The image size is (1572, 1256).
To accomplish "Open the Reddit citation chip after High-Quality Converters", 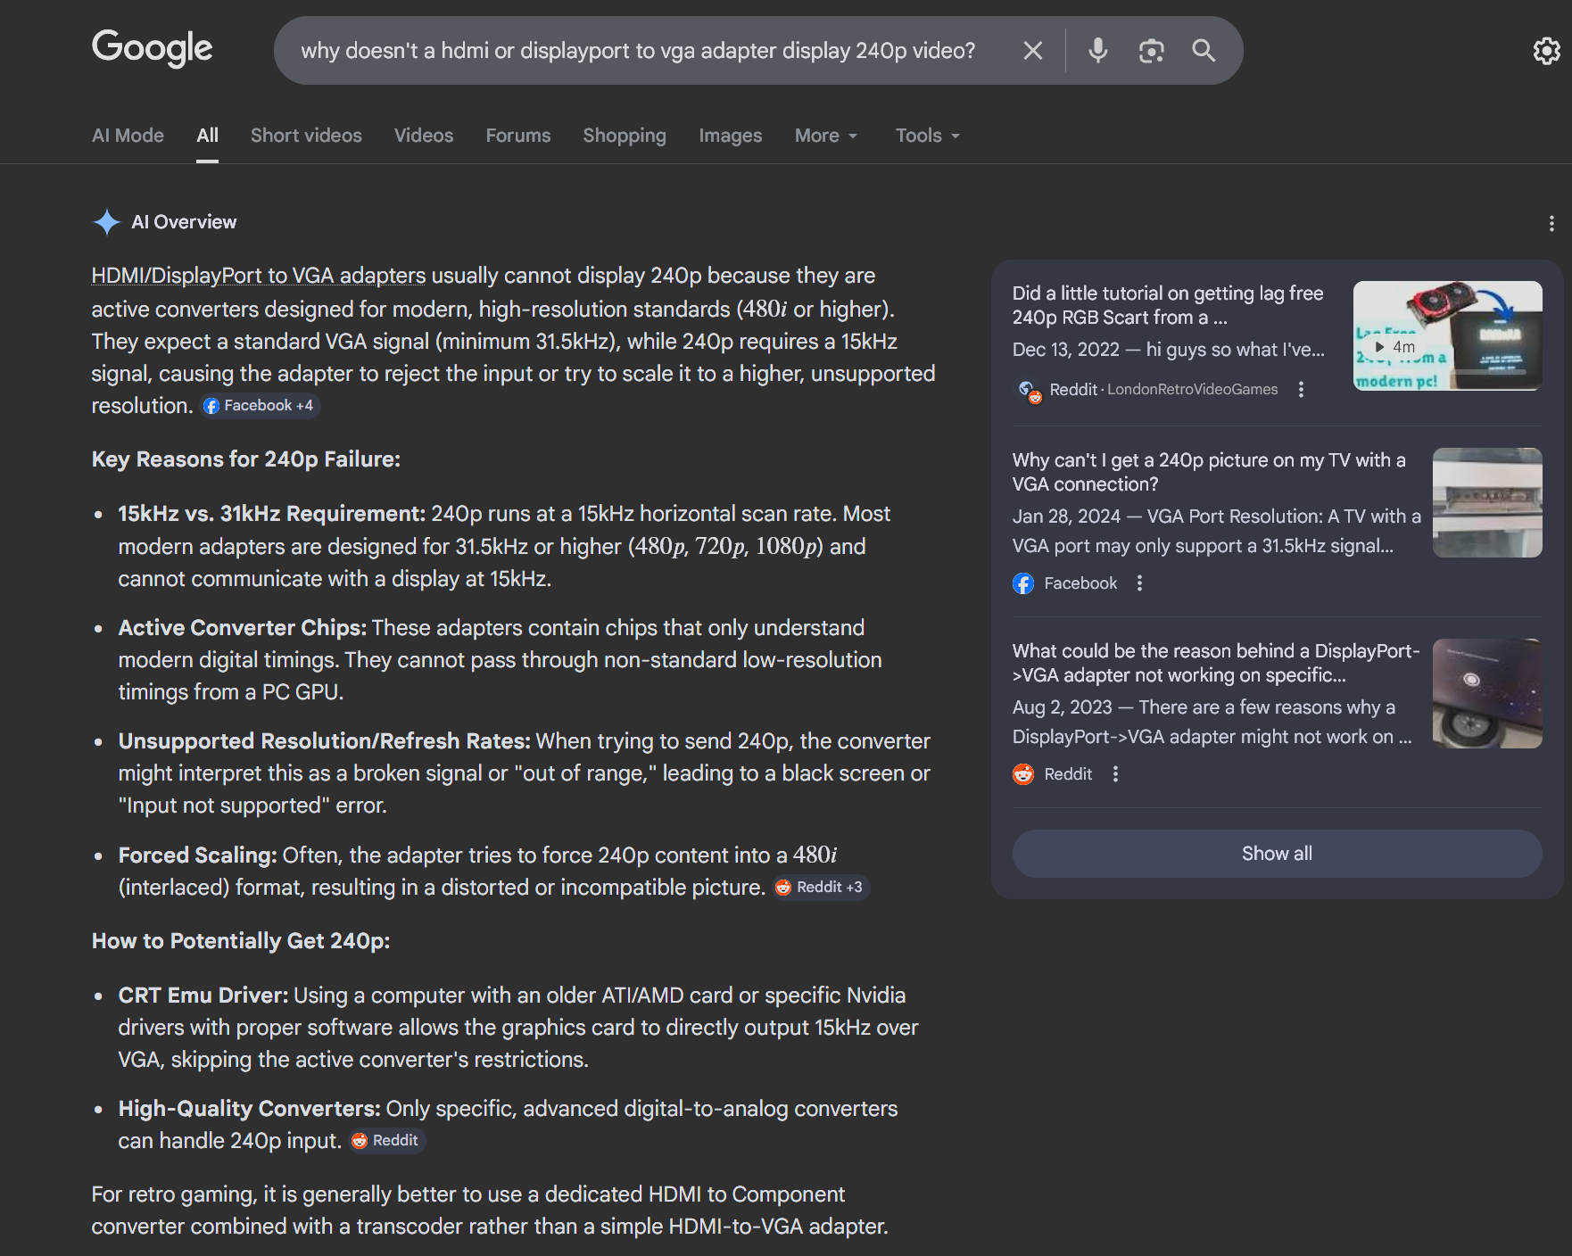I will point(386,1141).
